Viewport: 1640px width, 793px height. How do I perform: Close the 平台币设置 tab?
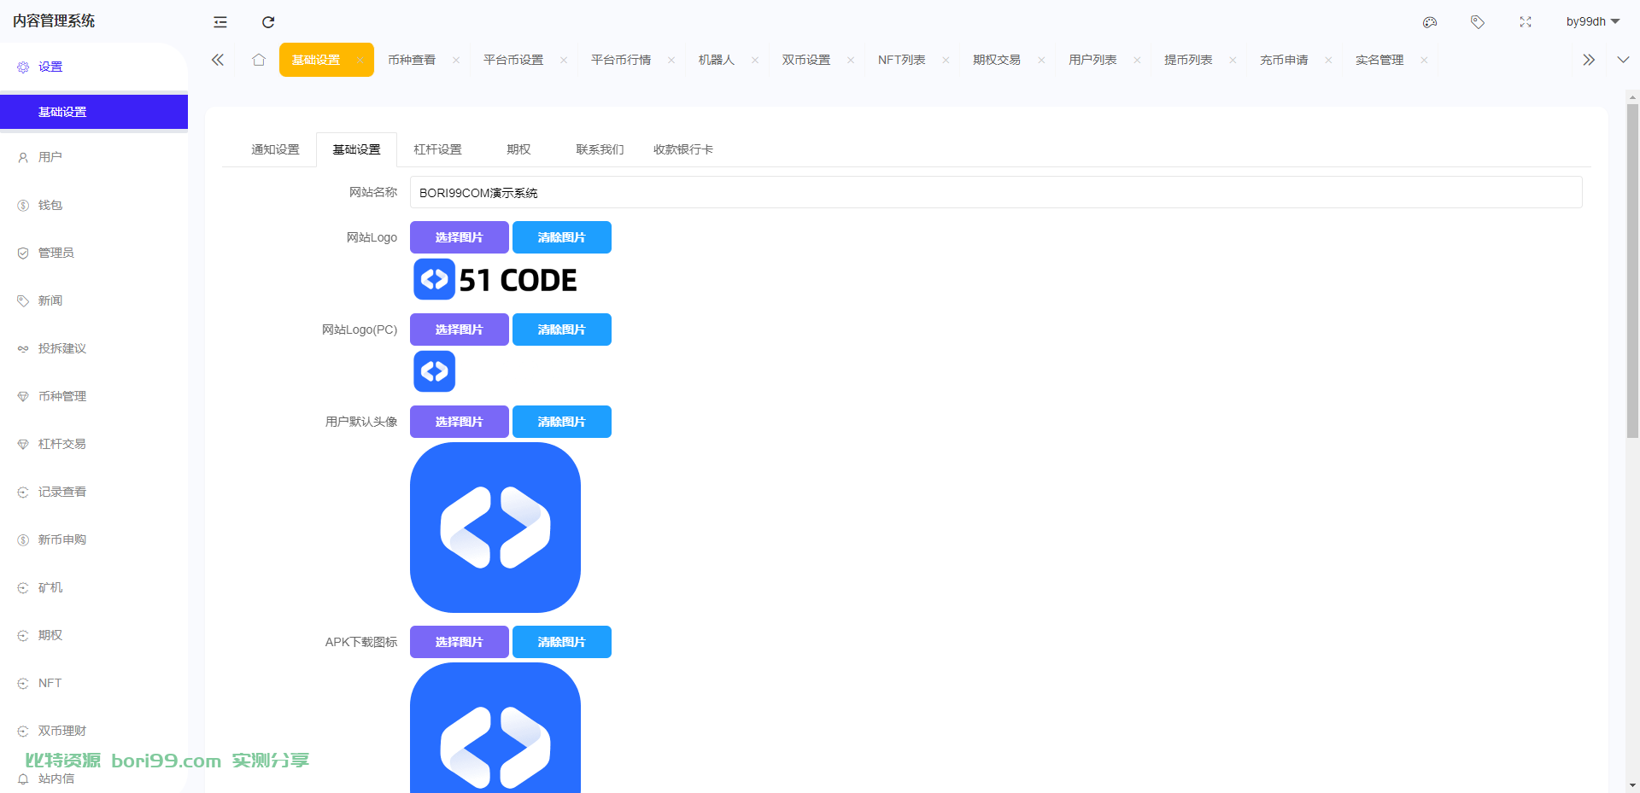564,60
